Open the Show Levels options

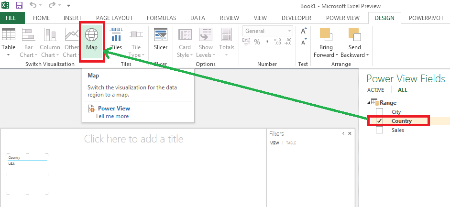coord(206,43)
